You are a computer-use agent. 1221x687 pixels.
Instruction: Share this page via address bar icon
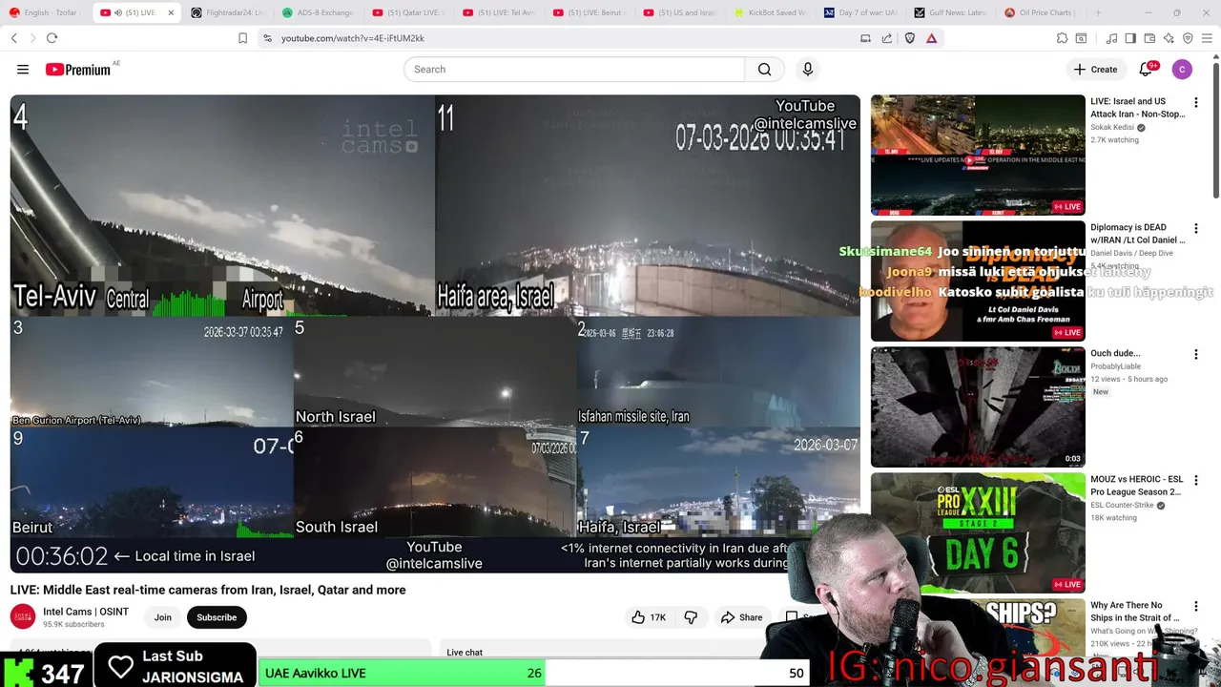[x=887, y=38]
